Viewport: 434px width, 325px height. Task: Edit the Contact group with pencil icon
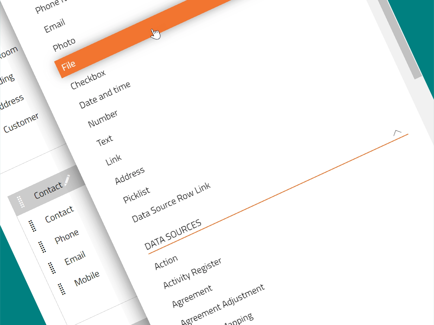click(67, 180)
